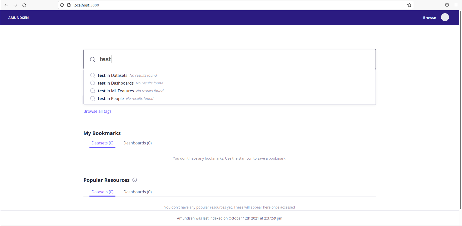
Task: Click the browser back arrow icon
Action: pos(6,5)
